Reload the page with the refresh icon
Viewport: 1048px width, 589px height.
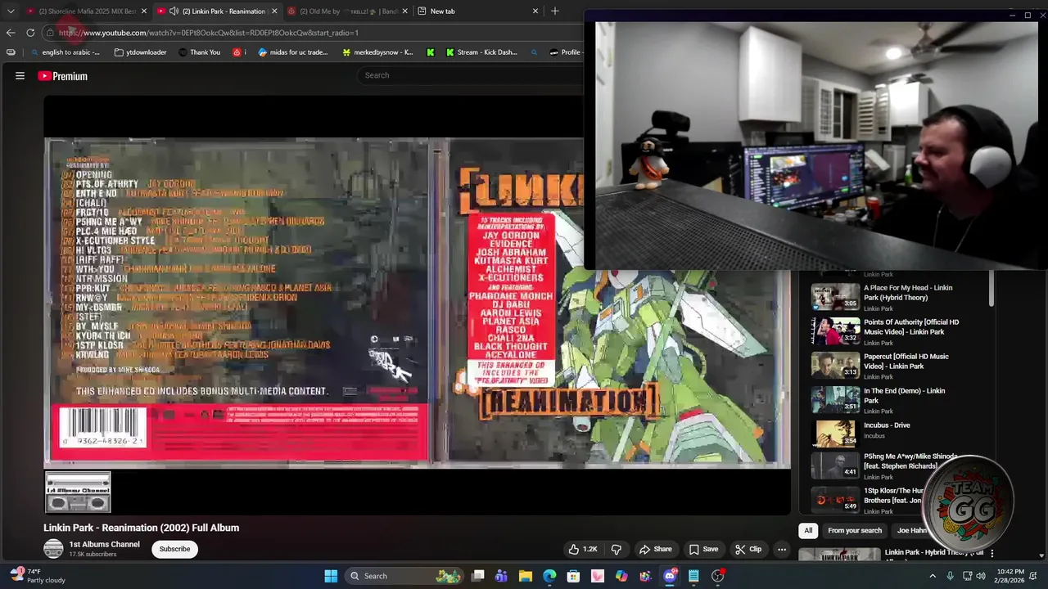[x=30, y=33]
